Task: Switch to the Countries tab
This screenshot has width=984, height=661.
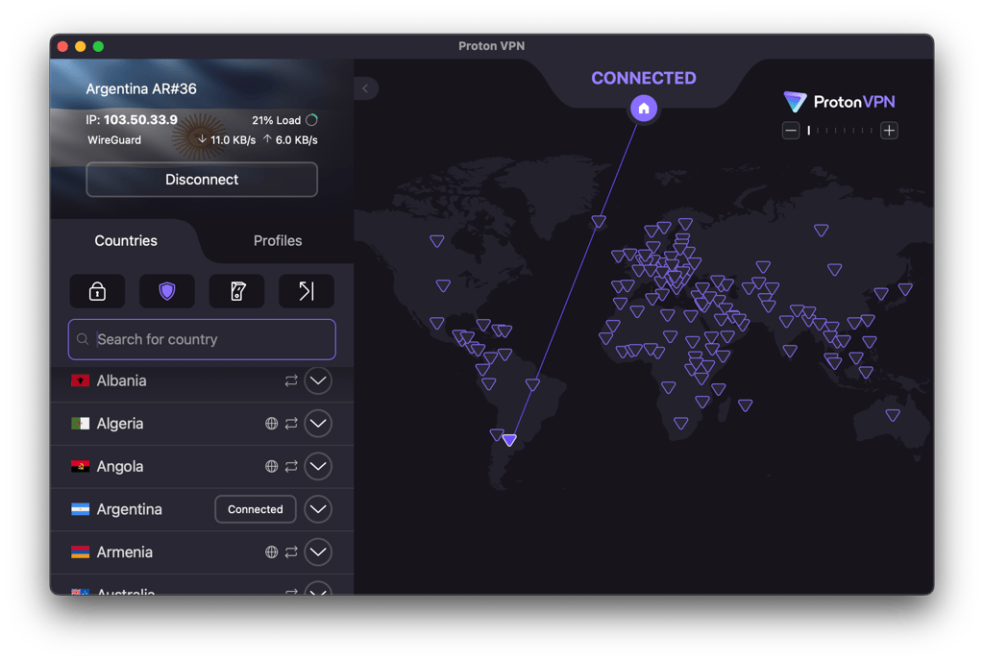Action: pos(126,241)
